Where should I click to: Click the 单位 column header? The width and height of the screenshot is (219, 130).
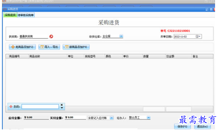[x=75, y=56]
